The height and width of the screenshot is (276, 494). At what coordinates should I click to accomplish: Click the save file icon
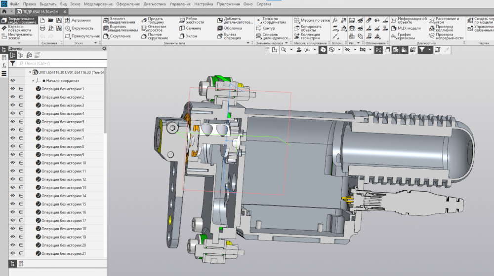(59, 20)
